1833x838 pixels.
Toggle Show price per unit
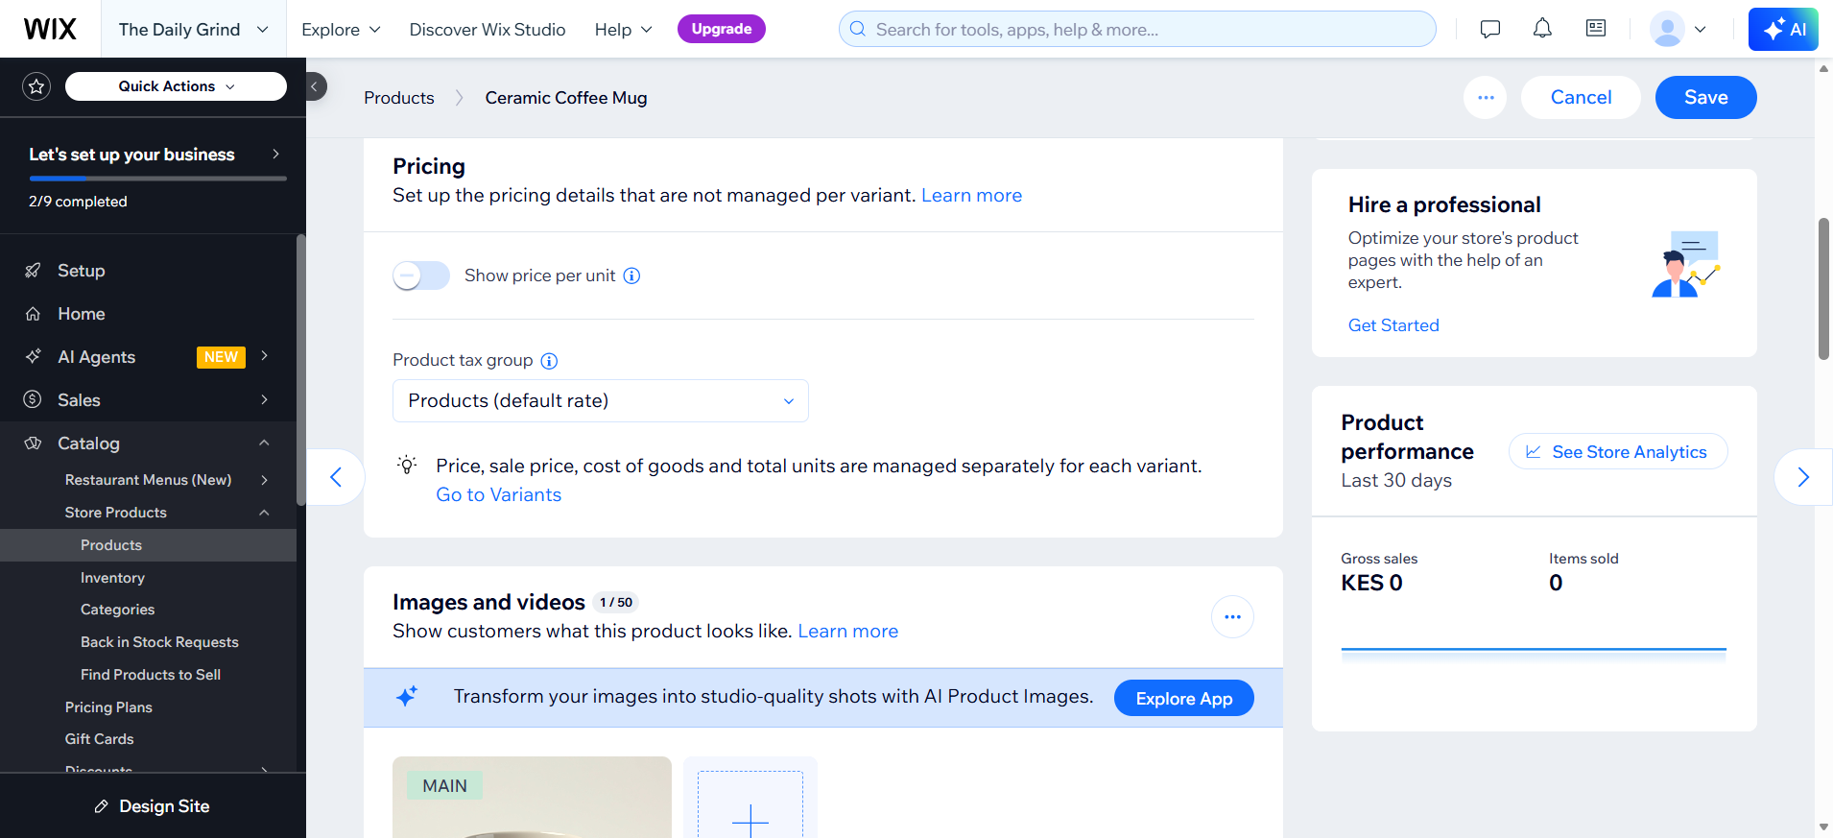pyautogui.click(x=421, y=275)
